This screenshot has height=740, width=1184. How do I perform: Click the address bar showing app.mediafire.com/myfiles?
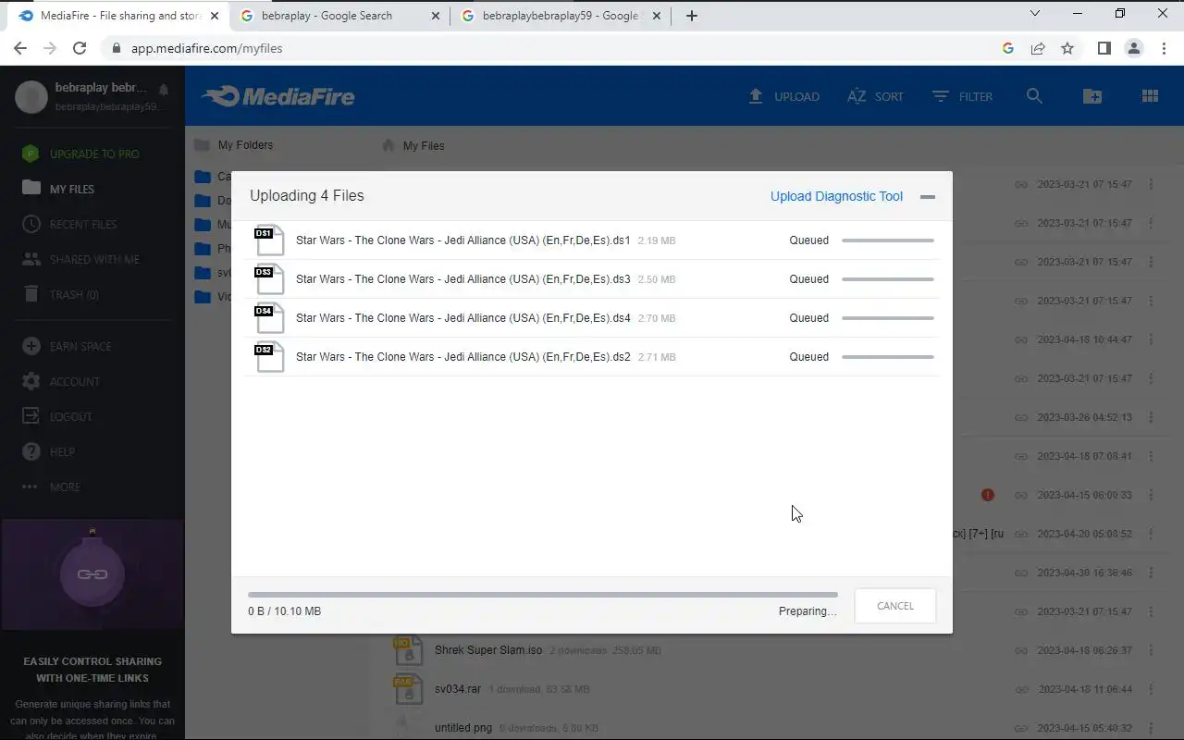point(546,48)
